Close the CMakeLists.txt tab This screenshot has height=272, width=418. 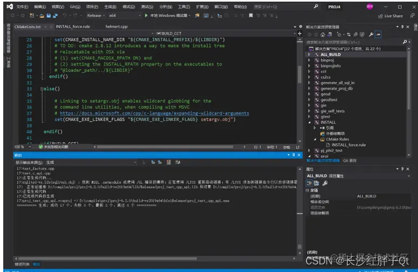tap(51, 26)
